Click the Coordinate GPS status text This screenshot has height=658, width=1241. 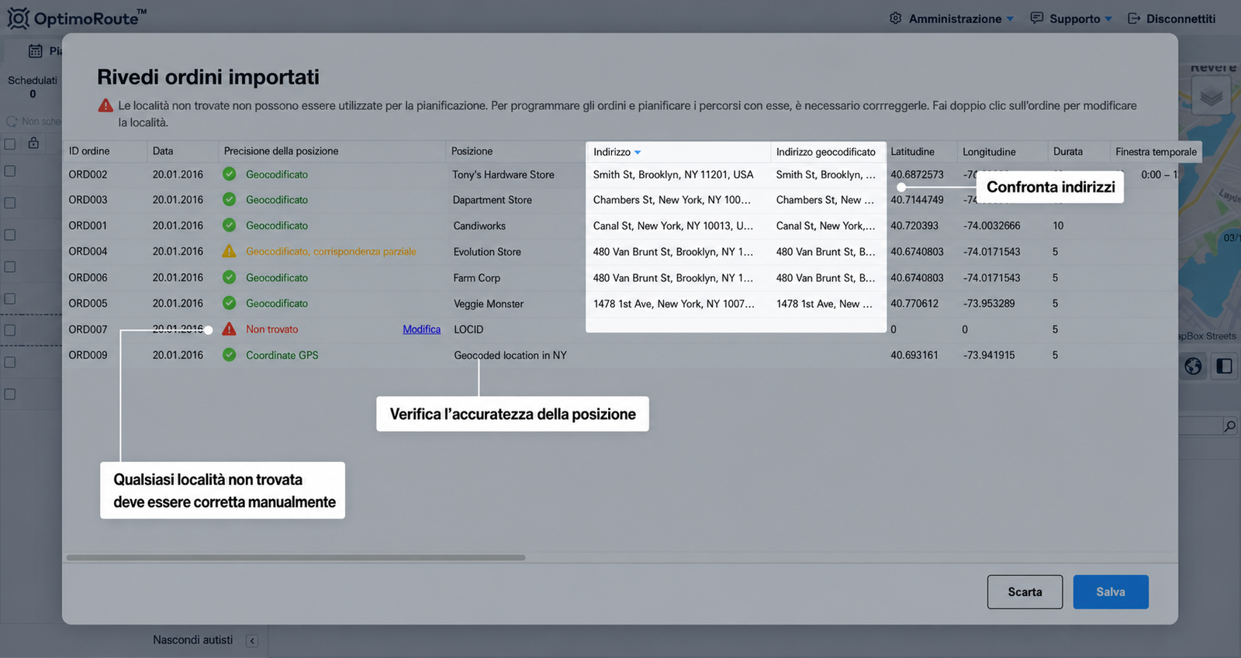pyautogui.click(x=282, y=355)
